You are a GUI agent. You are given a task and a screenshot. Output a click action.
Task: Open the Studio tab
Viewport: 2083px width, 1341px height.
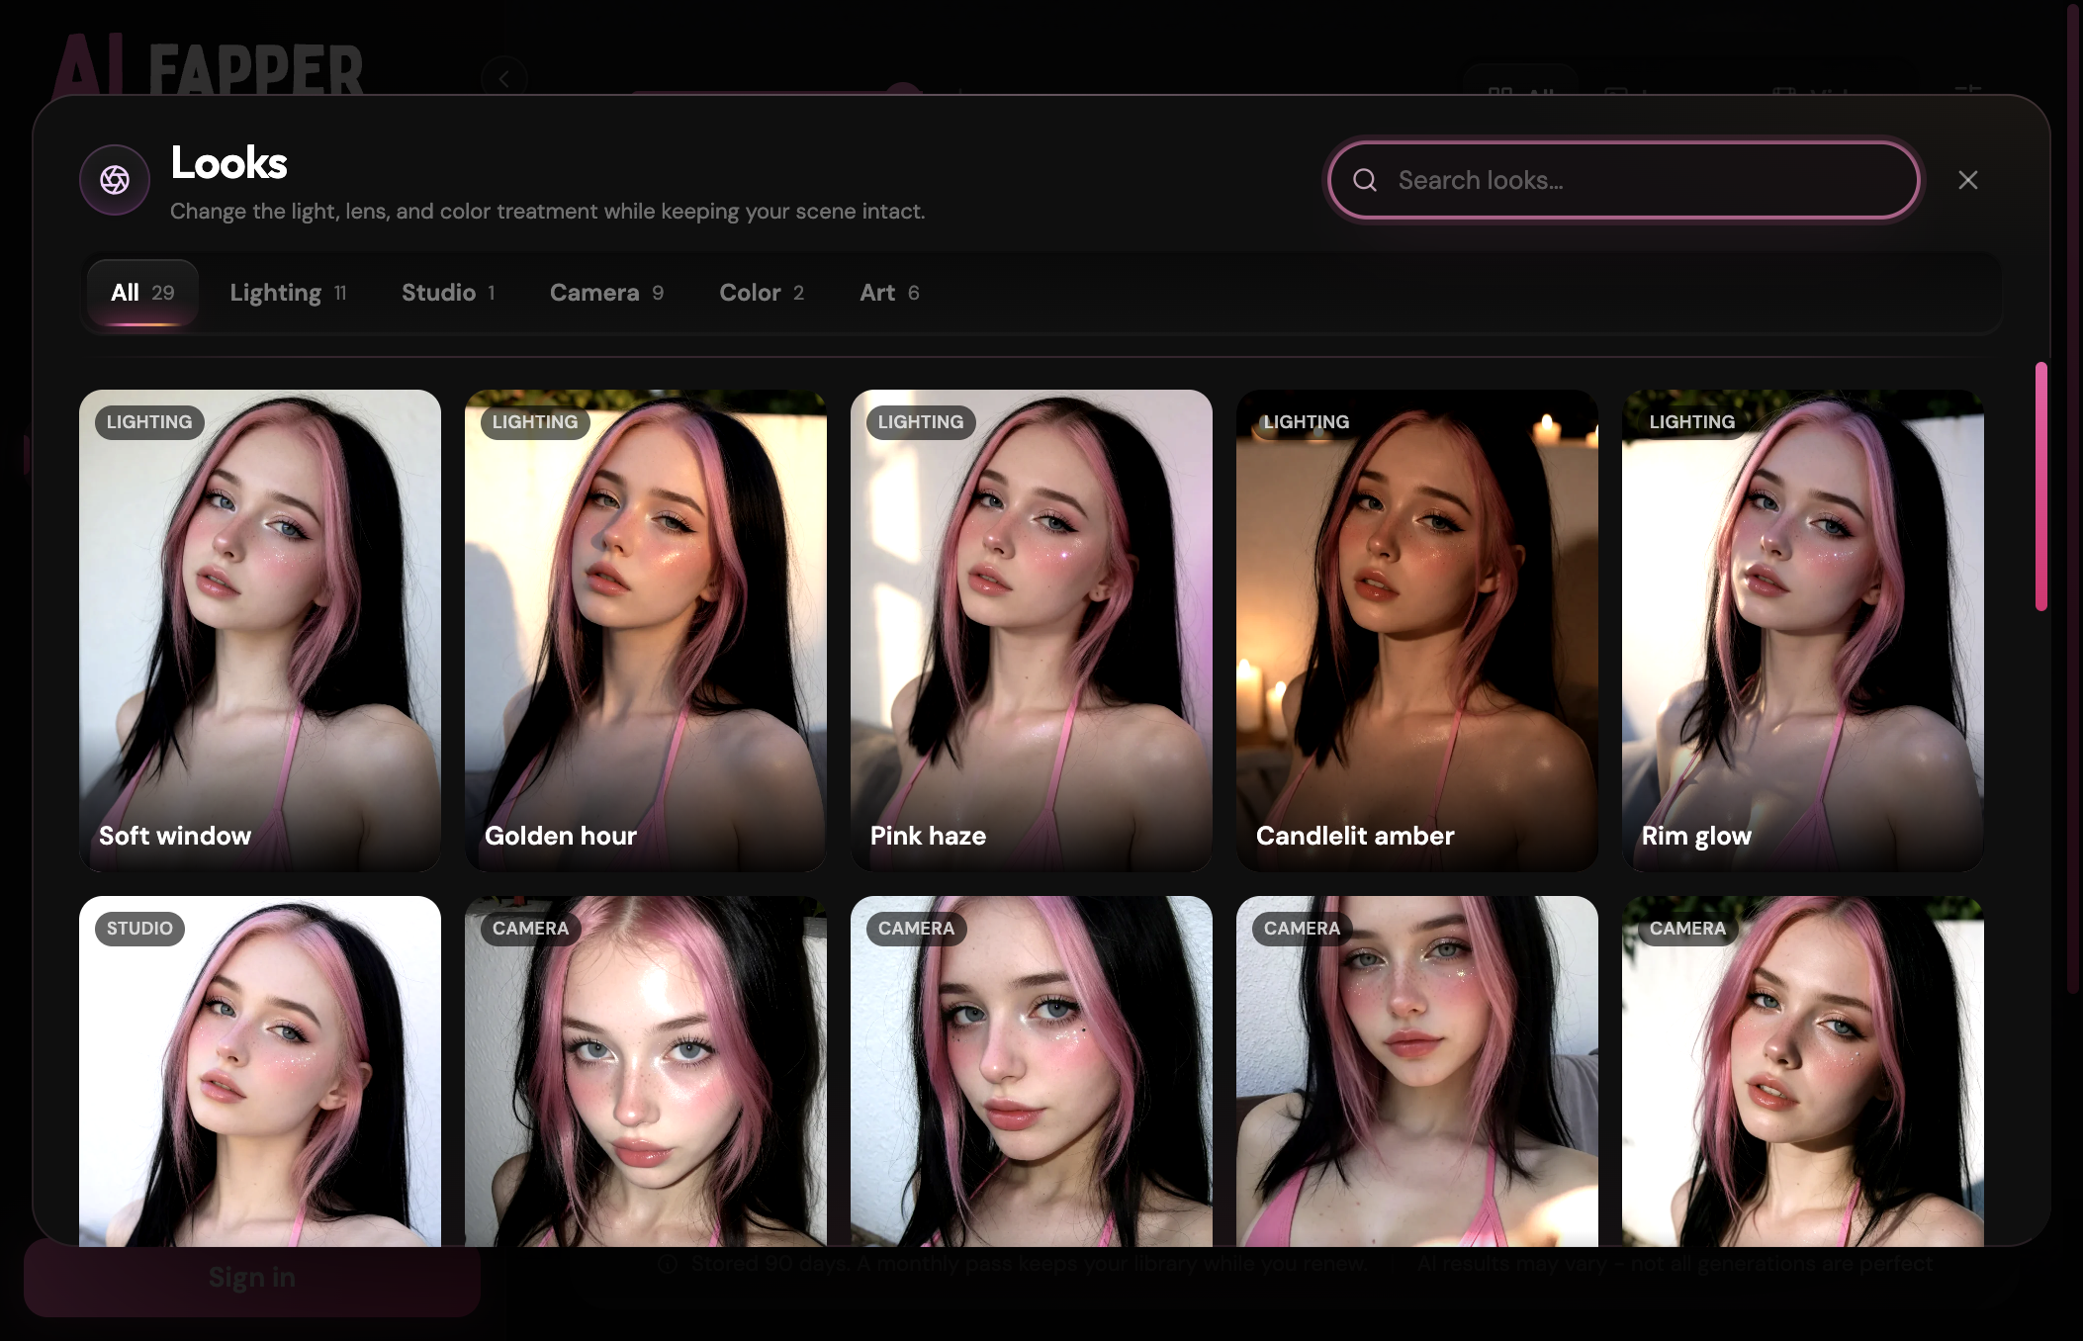coord(448,293)
